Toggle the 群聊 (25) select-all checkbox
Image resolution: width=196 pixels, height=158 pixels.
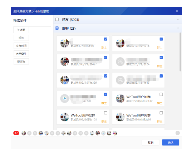57,28
